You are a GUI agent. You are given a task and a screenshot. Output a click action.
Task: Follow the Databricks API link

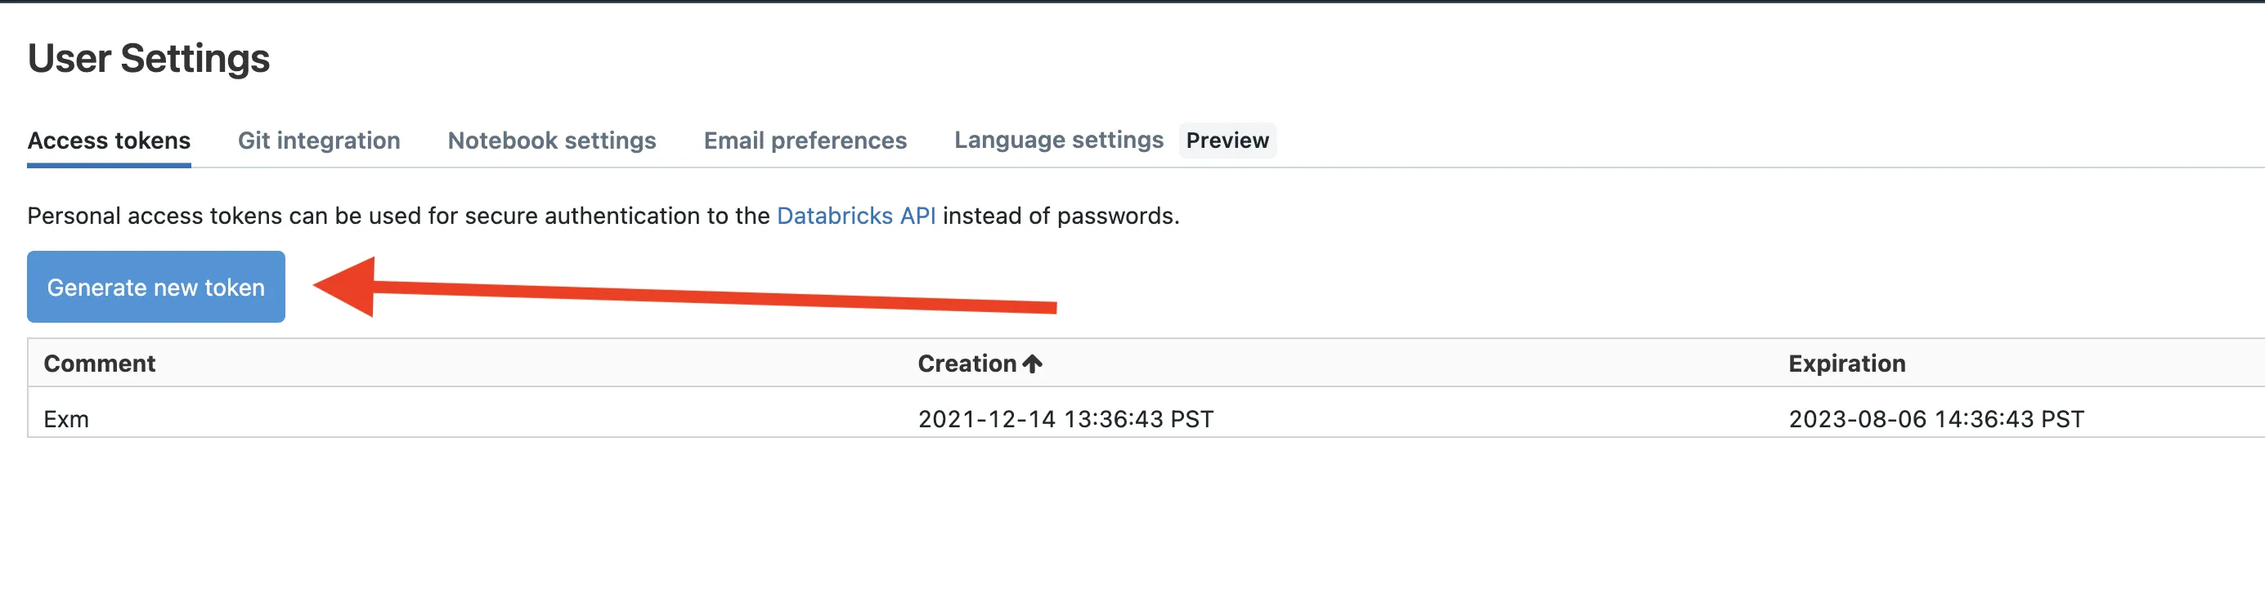(855, 216)
